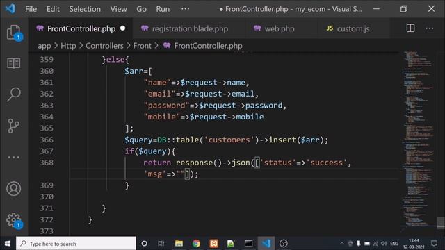This screenshot has width=445, height=250.
Task: Open the Source Control view
Action: 14,126
